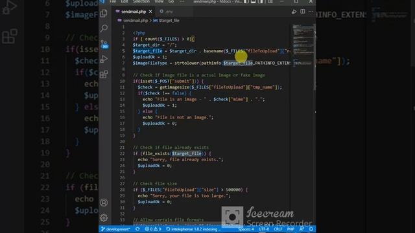Click the development branch in status bar
The width and height of the screenshot is (415, 233).
(x=115, y=229)
